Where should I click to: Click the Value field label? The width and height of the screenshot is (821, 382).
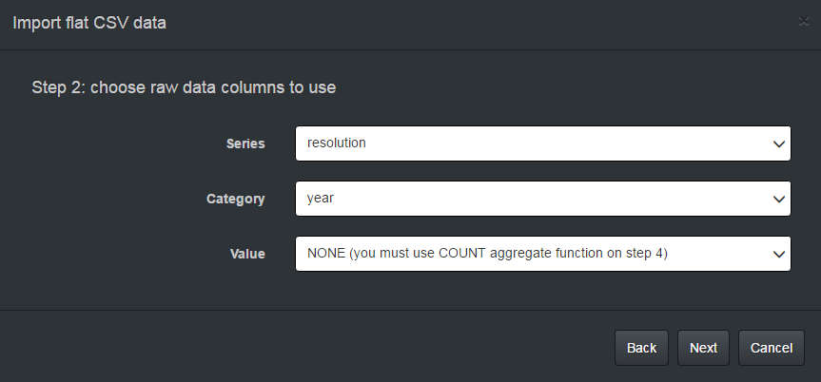point(247,254)
